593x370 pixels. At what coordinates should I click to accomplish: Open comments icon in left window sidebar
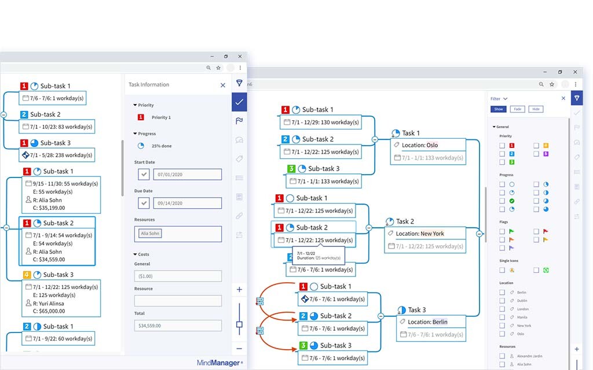pos(239,140)
